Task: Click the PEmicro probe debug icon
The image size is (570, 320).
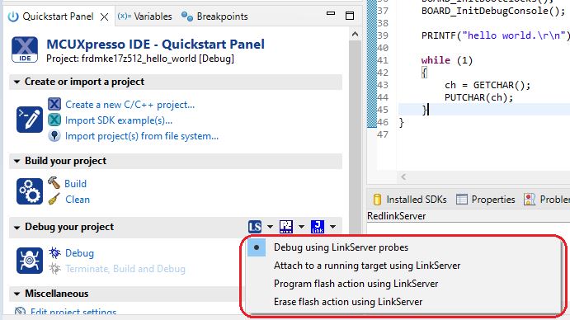Action: (x=286, y=227)
